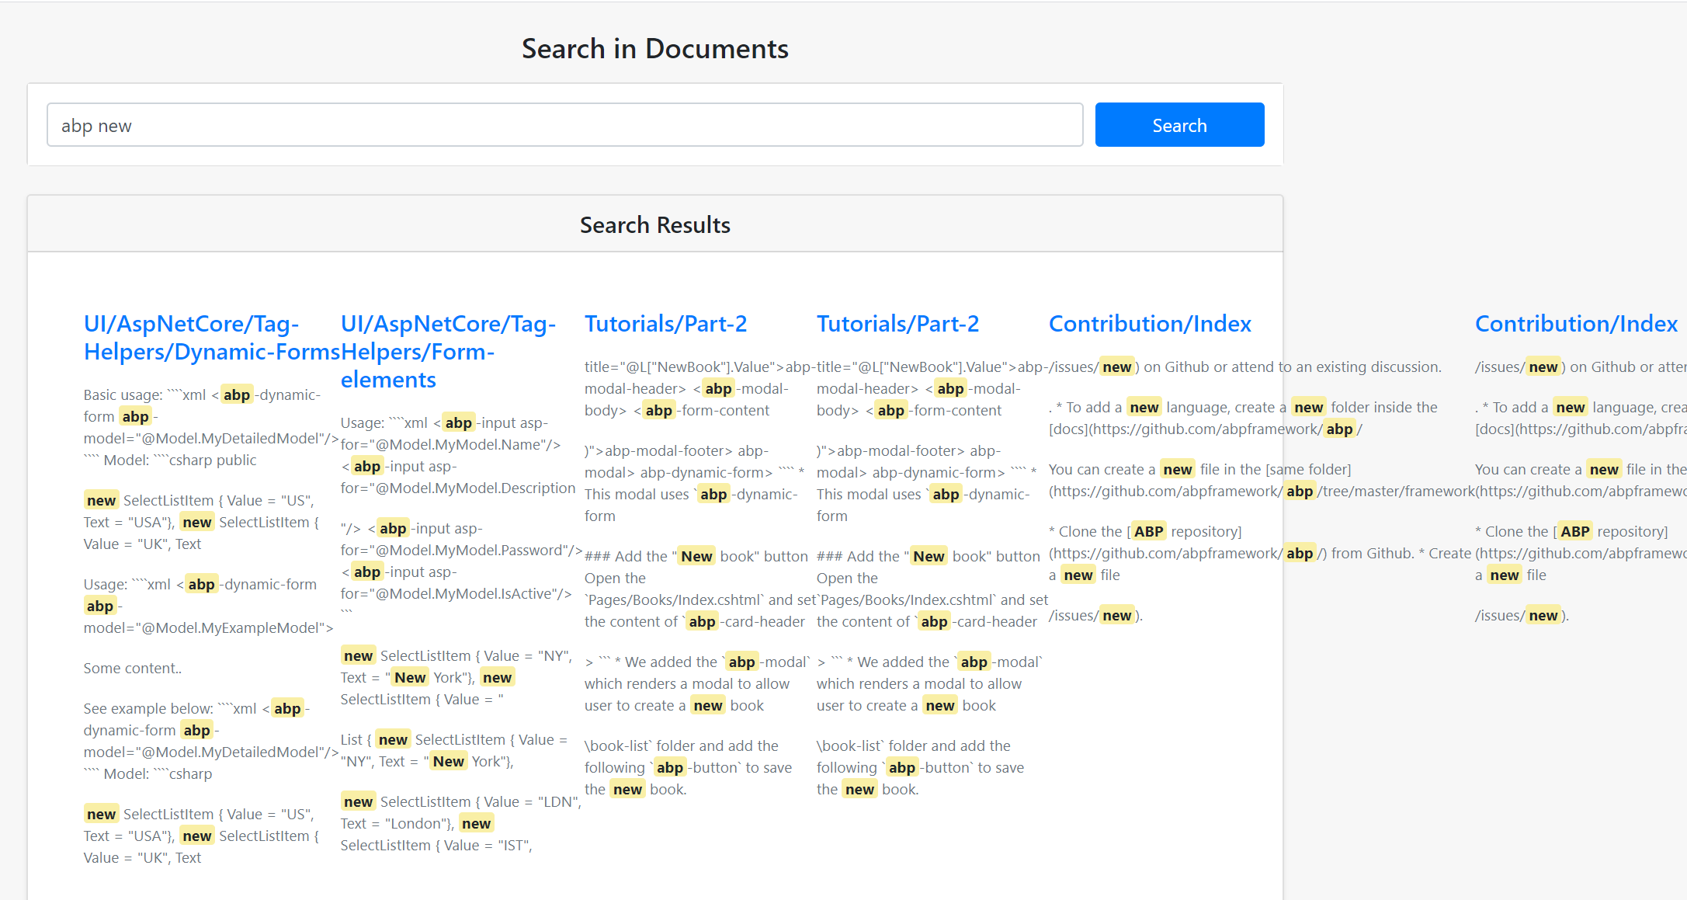Click the highlighted "new" keyword in Dynamic-Forms result
This screenshot has width=1687, height=900.
[x=101, y=499]
